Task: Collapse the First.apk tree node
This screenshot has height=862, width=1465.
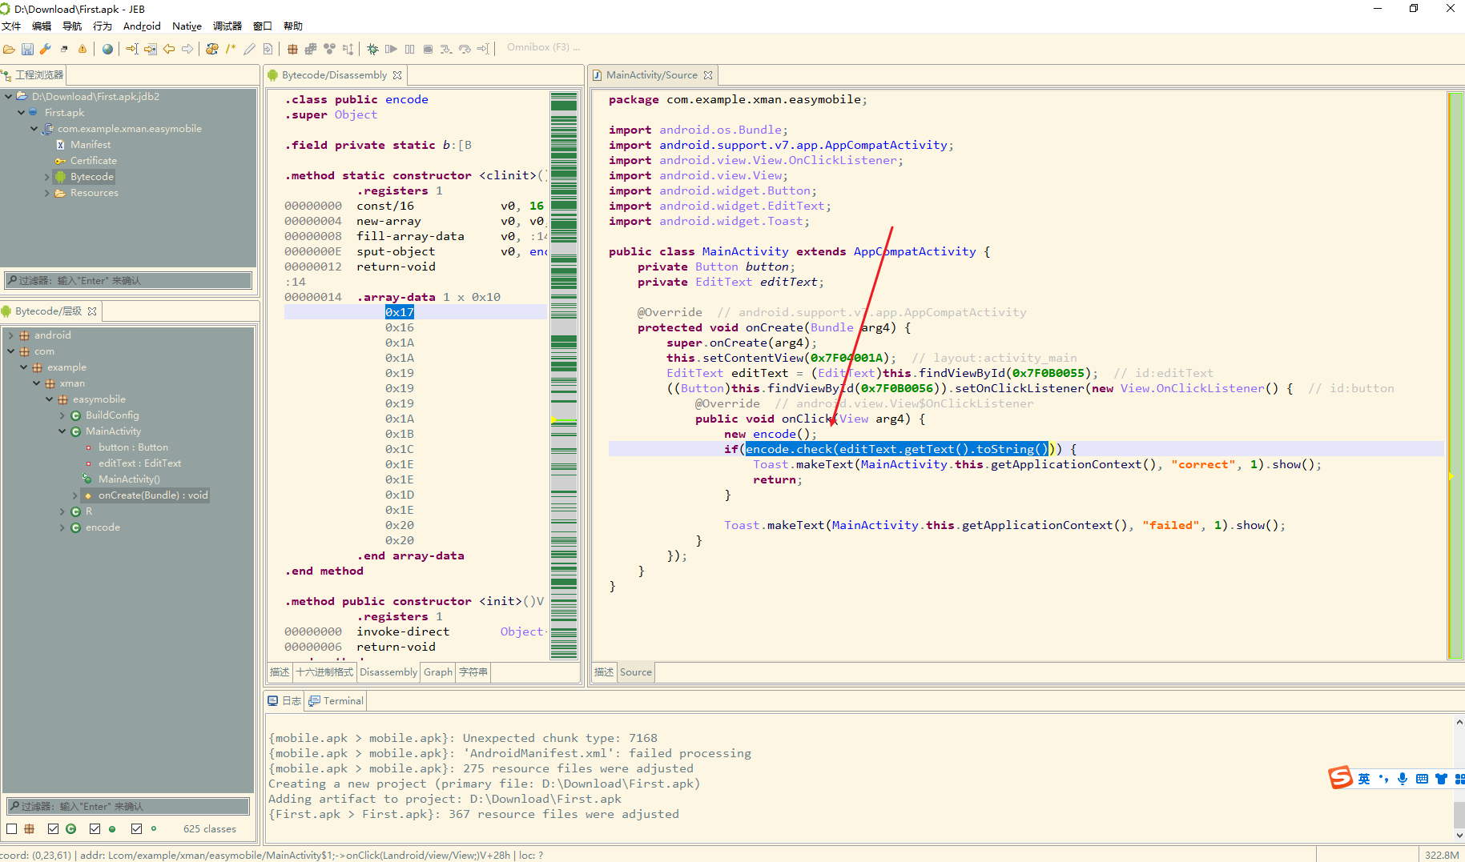Action: pyautogui.click(x=22, y=112)
